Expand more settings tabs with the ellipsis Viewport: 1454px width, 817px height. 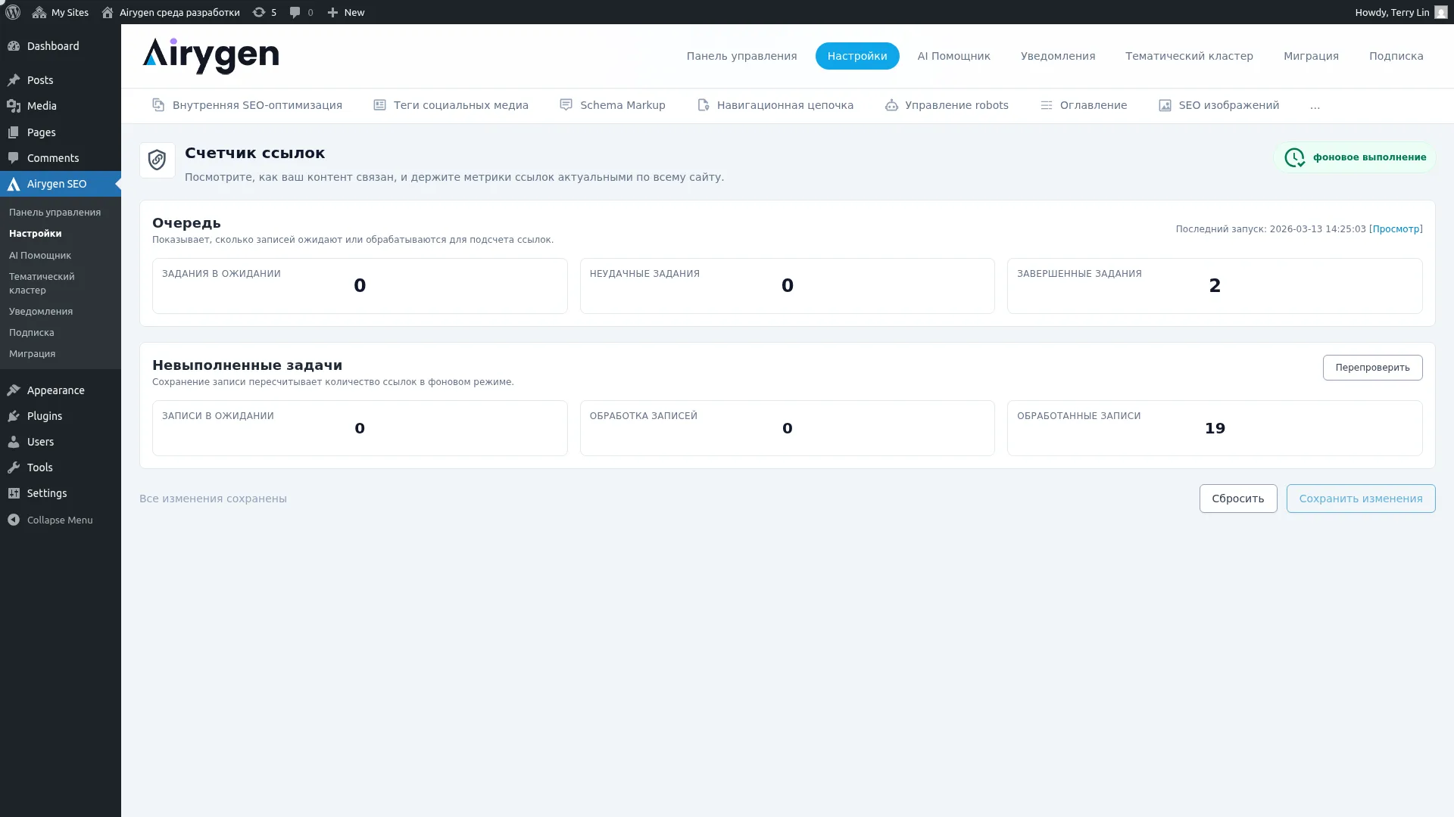pos(1315,106)
